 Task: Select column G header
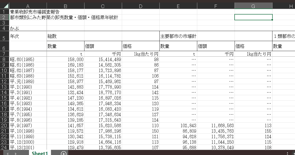(x=253, y=6)
